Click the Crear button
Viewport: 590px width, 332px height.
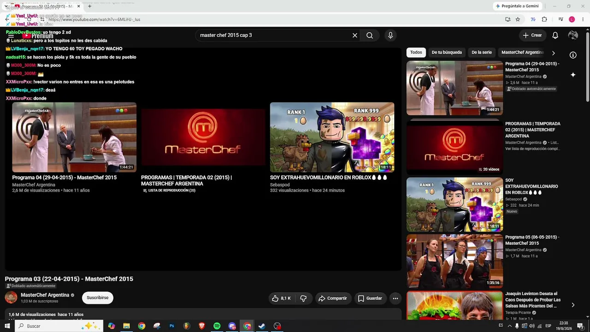coord(532,36)
